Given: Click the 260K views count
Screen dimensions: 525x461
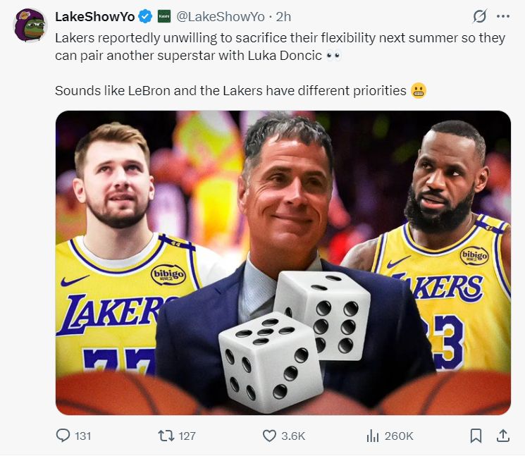Looking at the screenshot, I should [399, 436].
